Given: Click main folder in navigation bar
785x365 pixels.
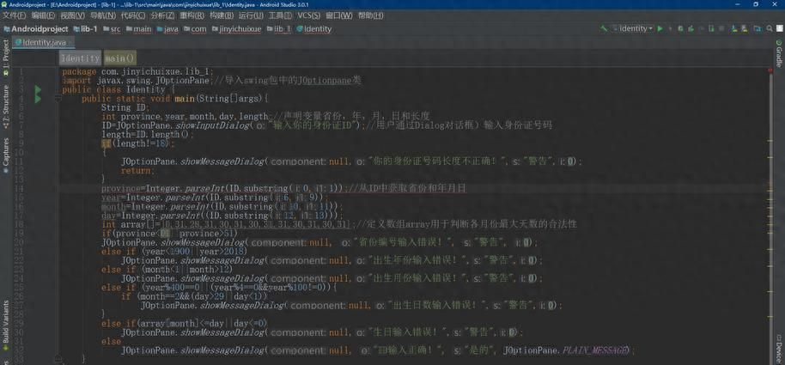Looking at the screenshot, I should pyautogui.click(x=138, y=29).
